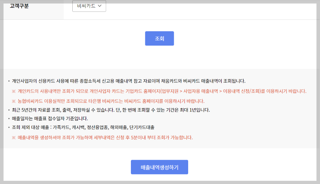The image size is (320, 184).
Task: Click the line 매출일자는 매출표 접수일자 기준입니다
Action: pos(50,119)
